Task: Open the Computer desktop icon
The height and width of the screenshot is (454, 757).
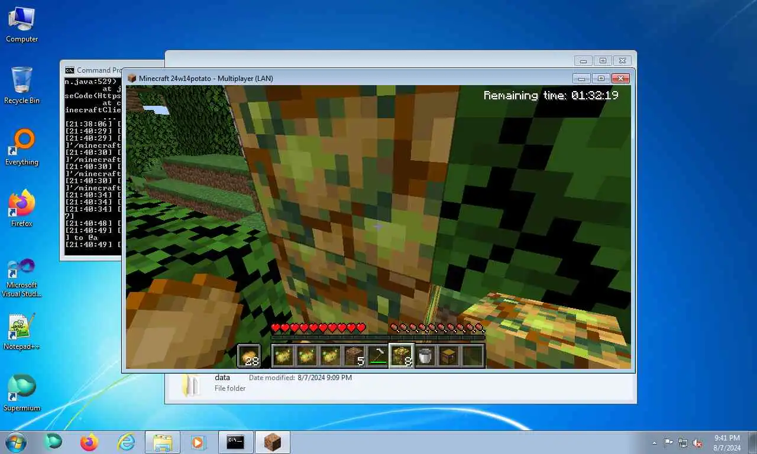Action: point(22,25)
